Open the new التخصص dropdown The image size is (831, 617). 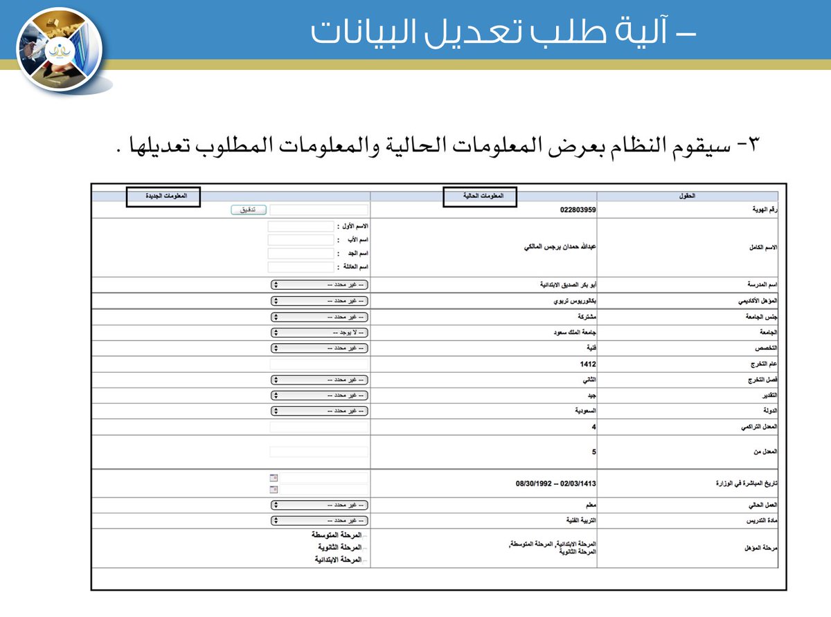(319, 347)
